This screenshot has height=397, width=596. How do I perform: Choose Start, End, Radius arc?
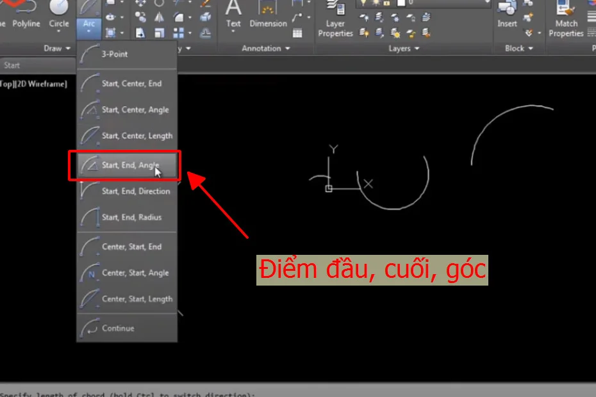point(127,217)
